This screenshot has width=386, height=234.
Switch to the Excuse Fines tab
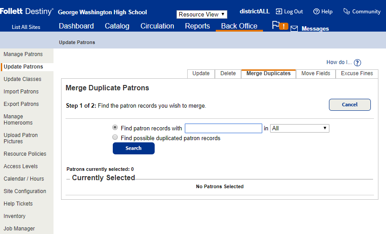tap(357, 73)
